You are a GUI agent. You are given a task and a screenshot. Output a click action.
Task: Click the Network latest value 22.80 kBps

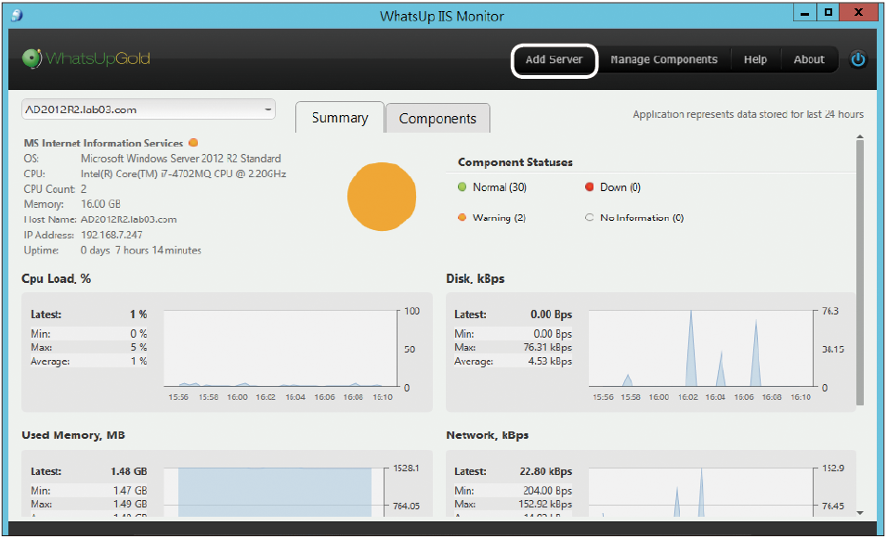[545, 471]
